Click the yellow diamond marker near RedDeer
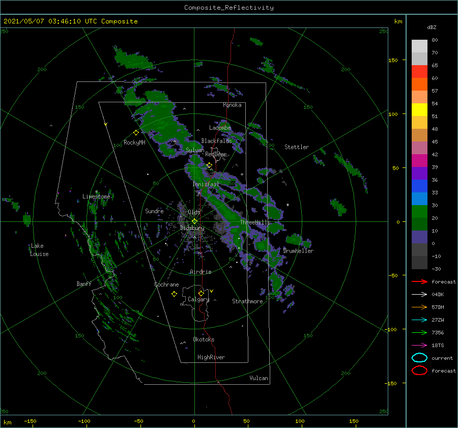 tap(209, 165)
